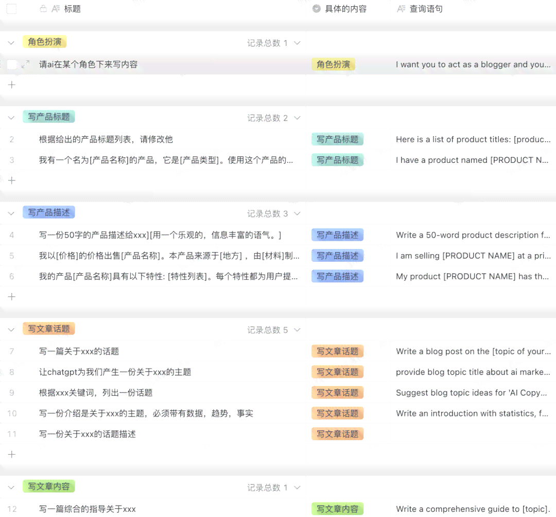Open cell 写一篇综合的指导关于xxx

click(x=87, y=509)
